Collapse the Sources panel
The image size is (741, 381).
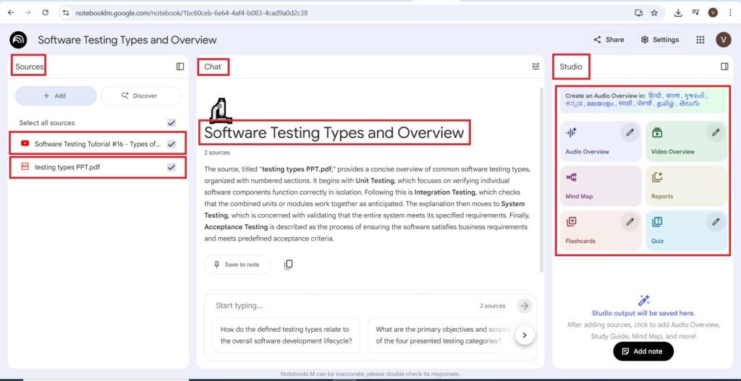(x=180, y=67)
